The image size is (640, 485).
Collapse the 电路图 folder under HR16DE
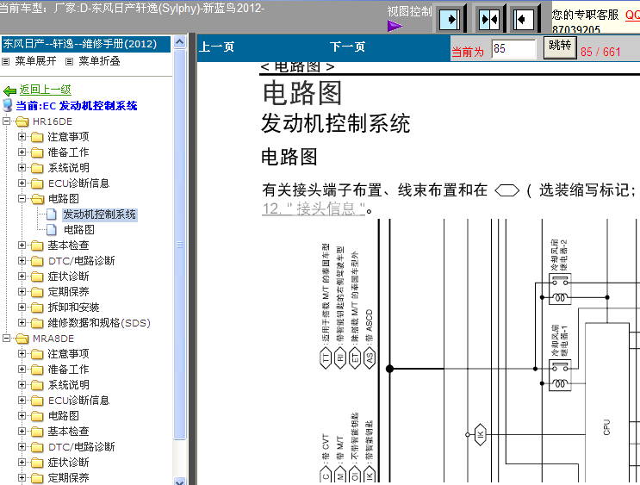pyautogui.click(x=22, y=199)
